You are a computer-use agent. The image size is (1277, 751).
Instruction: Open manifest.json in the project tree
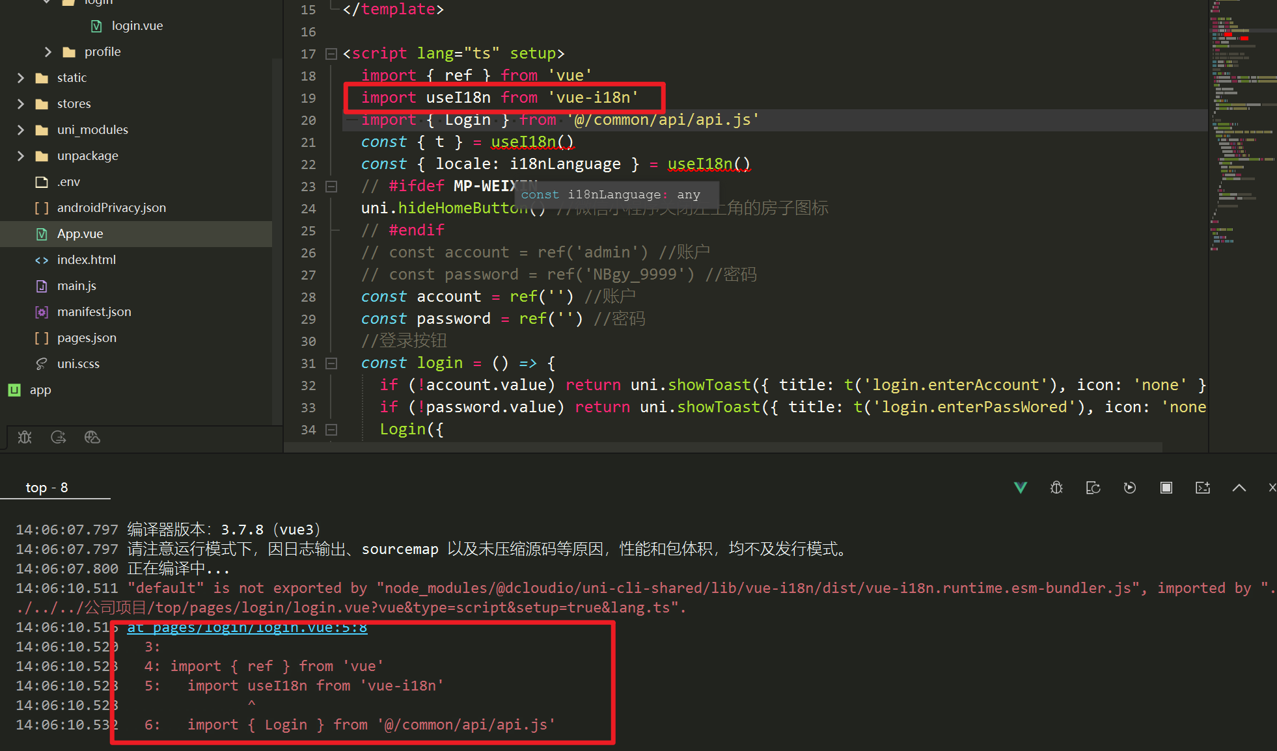94,312
